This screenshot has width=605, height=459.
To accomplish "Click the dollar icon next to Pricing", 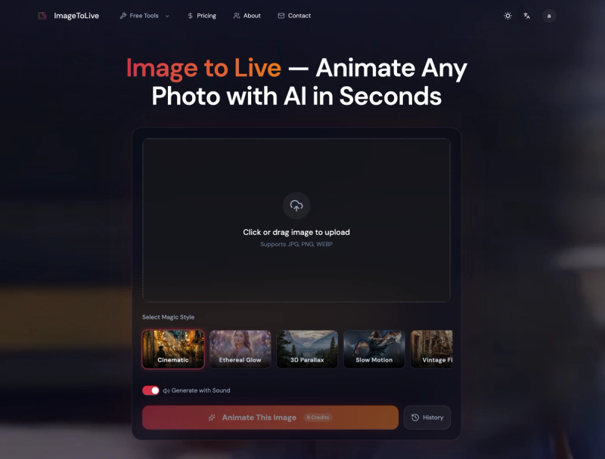I will [x=191, y=15].
